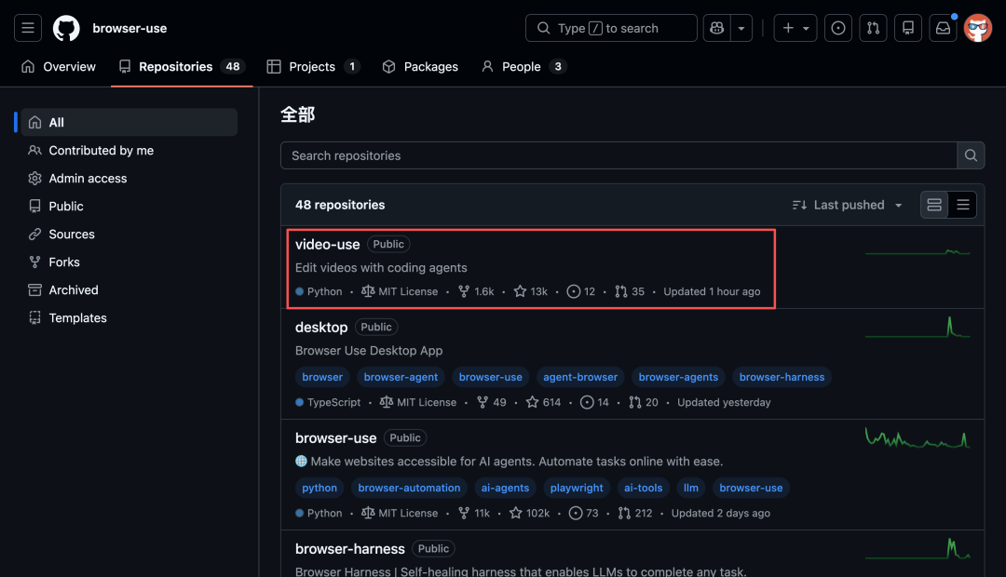Open the Copilot chat icon

(716, 28)
